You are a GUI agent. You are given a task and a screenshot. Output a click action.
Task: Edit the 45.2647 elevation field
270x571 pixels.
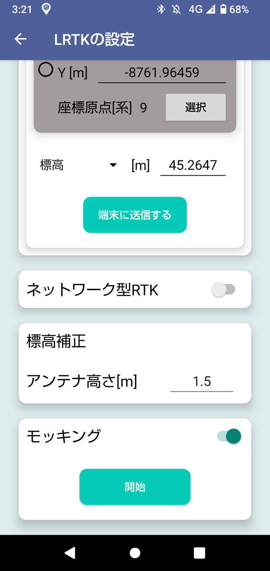pyautogui.click(x=193, y=165)
